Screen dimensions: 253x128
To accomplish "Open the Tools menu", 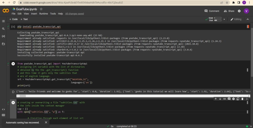I will [53, 14].
